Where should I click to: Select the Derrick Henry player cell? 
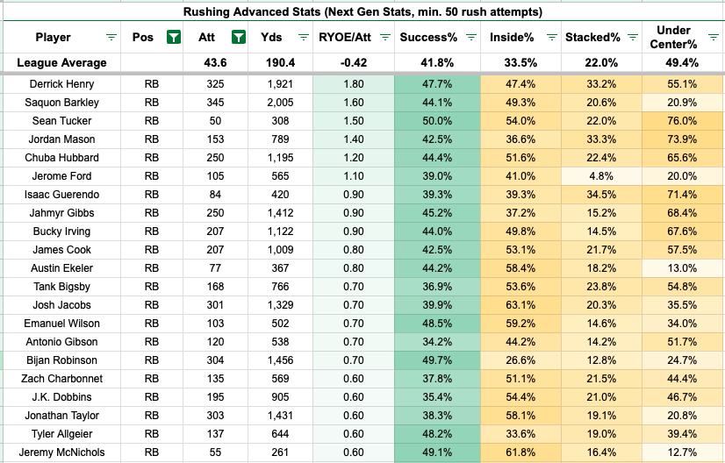tap(62, 84)
